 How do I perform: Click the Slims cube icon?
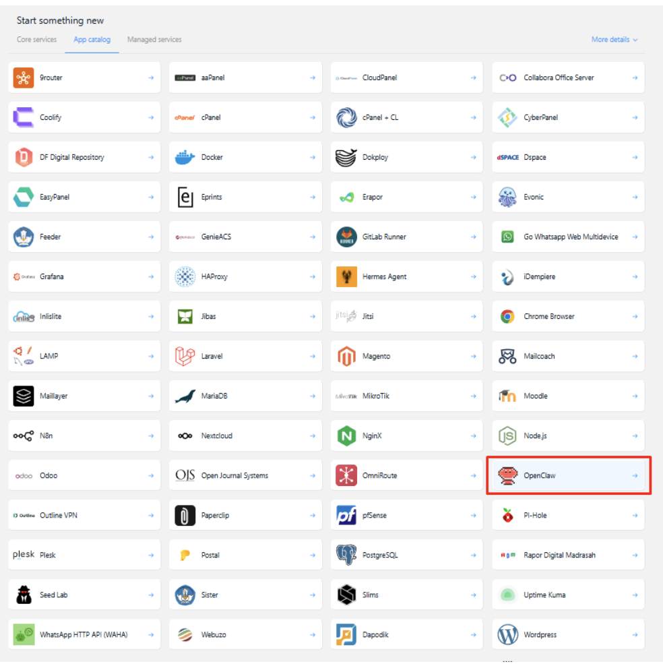click(x=346, y=595)
